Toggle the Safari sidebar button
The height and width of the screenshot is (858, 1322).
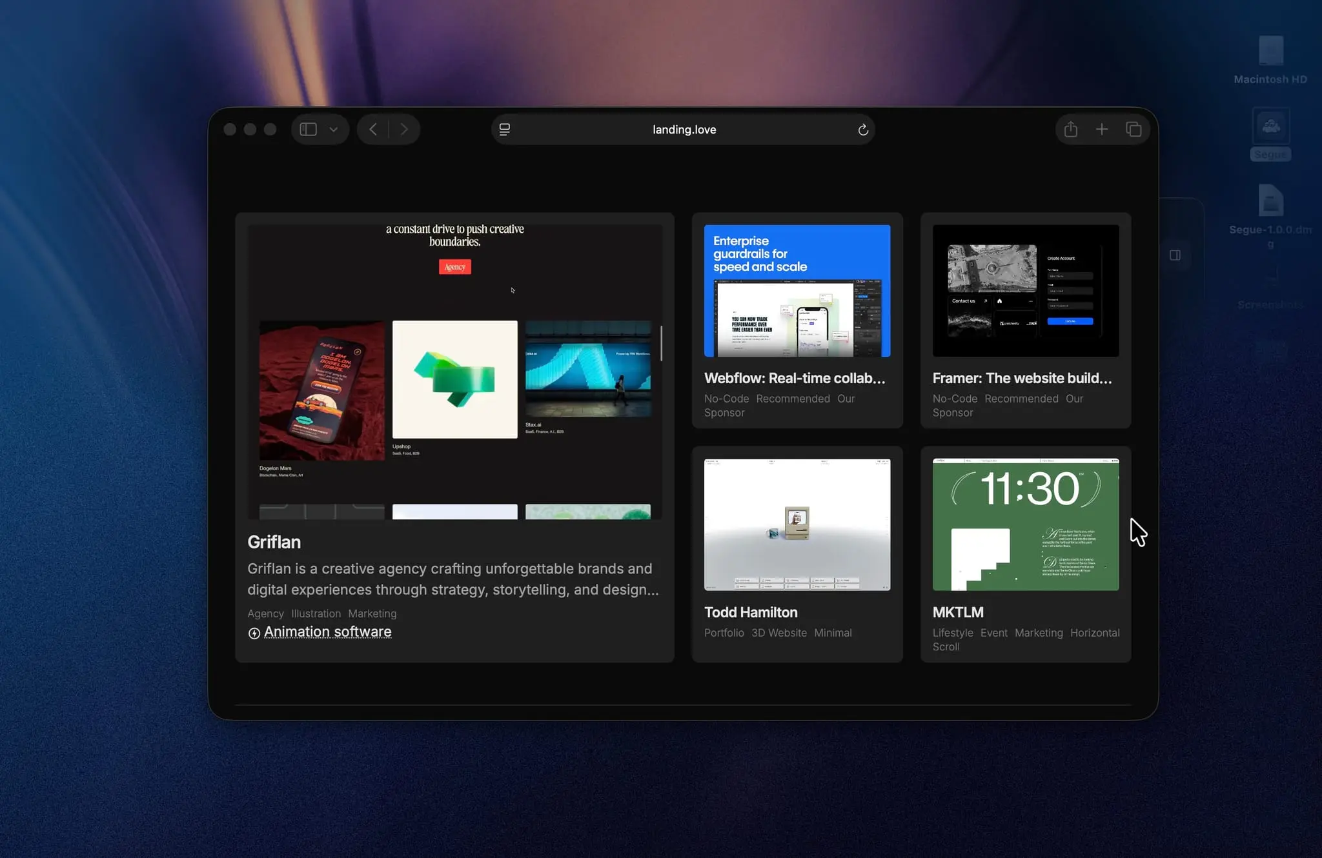pyautogui.click(x=309, y=130)
